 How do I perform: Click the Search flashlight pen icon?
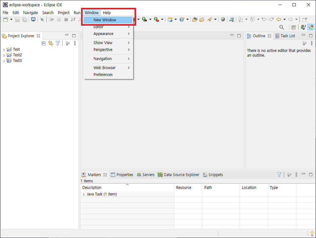coord(210,20)
